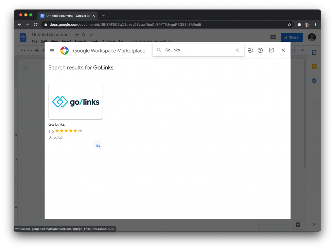Screen dimensions: 335x250
Task: Open Marketplace in a new window icon
Action: click(271, 50)
